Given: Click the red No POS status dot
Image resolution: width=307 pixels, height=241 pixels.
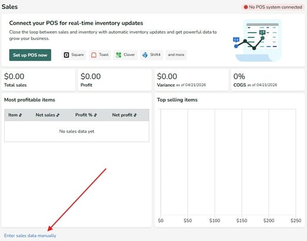Looking at the screenshot, I should click(x=245, y=7).
